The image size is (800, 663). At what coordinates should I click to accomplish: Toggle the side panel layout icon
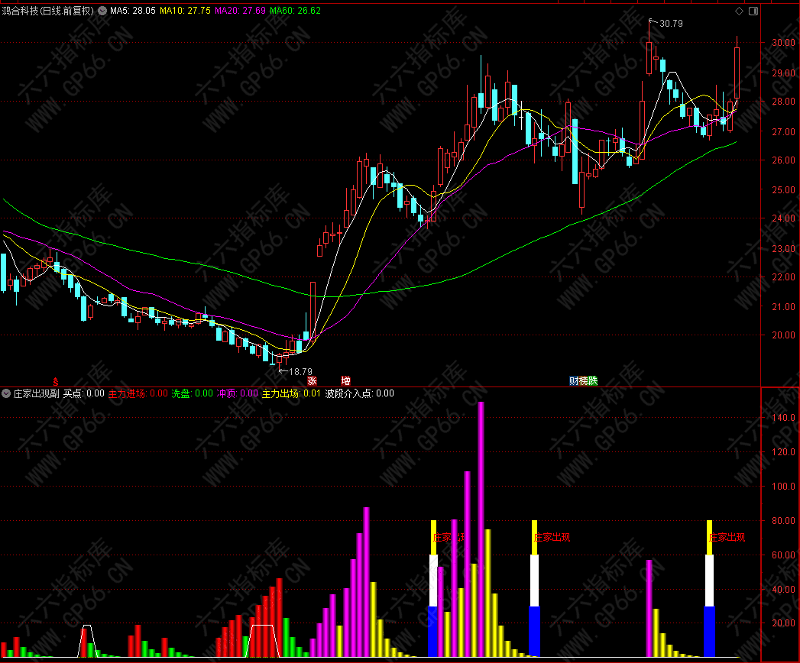pyautogui.click(x=753, y=11)
